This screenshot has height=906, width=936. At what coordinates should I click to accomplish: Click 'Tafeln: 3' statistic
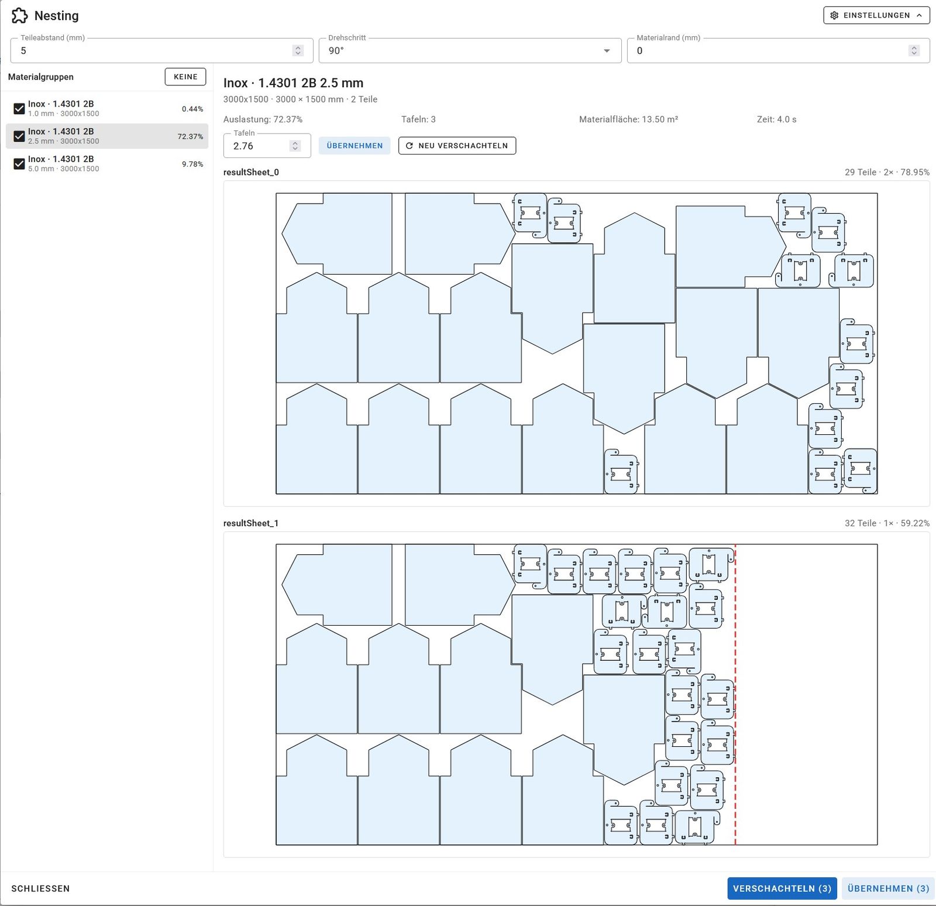pyautogui.click(x=418, y=119)
